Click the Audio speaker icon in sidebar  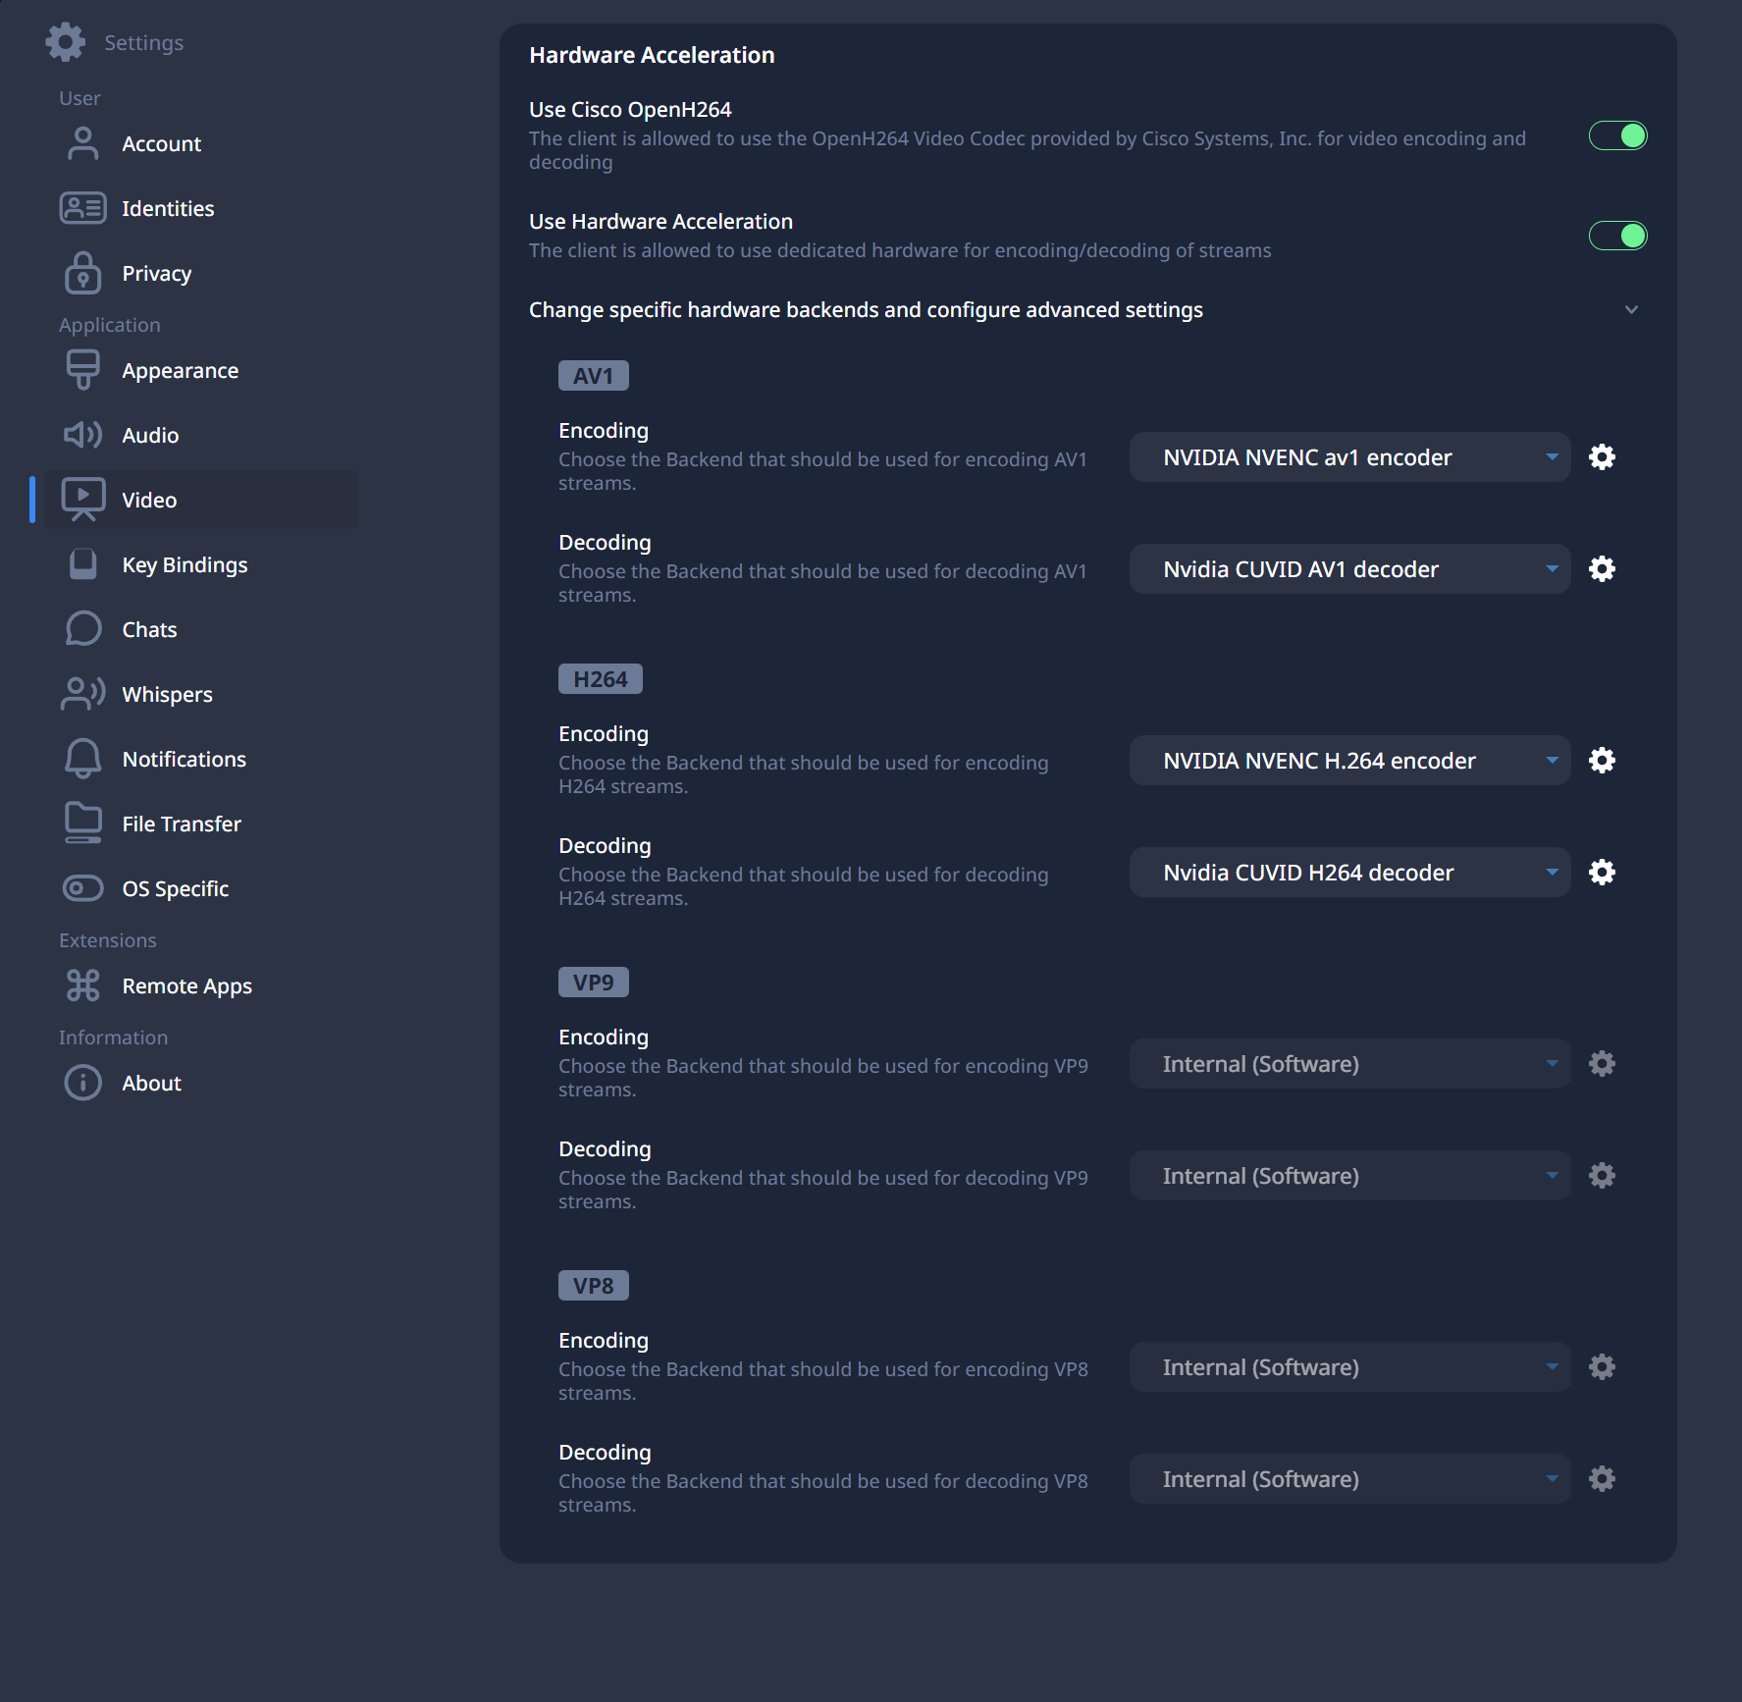pyautogui.click(x=82, y=435)
